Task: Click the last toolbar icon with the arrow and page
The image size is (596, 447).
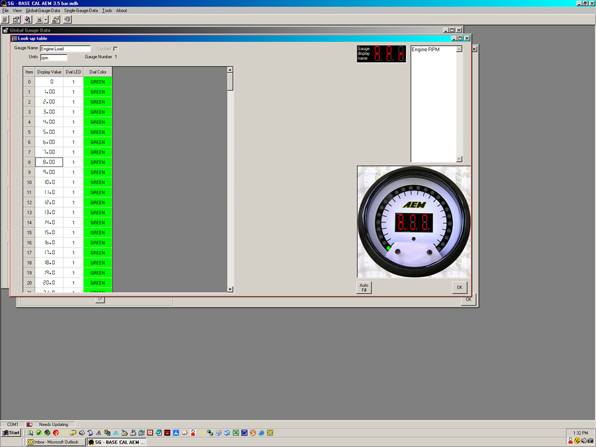Action: pos(68,19)
